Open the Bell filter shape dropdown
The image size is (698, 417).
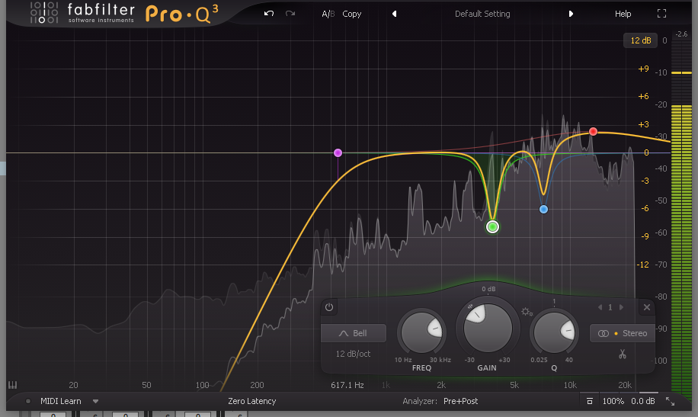(x=354, y=333)
